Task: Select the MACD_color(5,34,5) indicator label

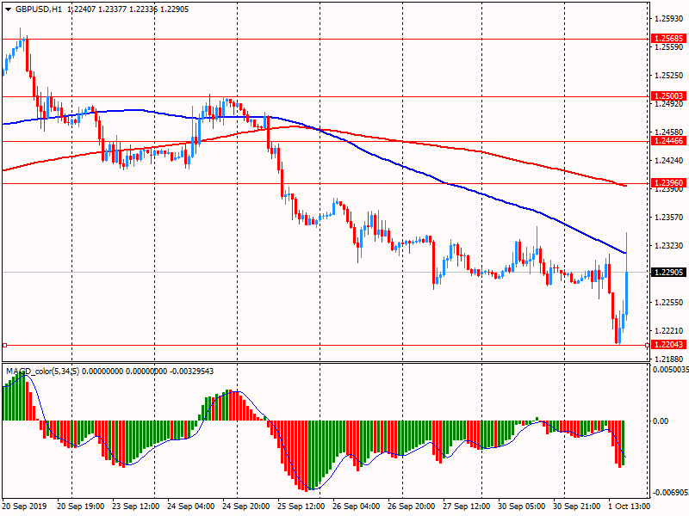Action: point(42,372)
